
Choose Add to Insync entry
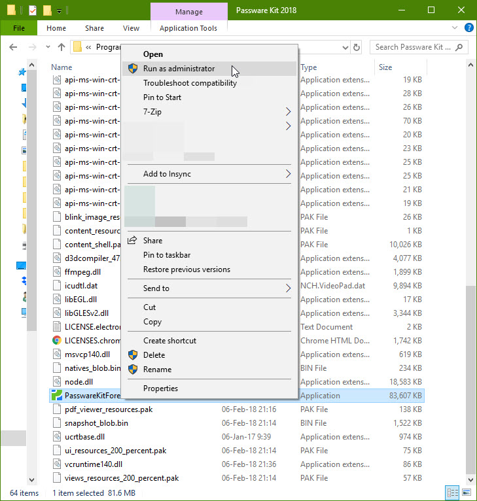209,174
